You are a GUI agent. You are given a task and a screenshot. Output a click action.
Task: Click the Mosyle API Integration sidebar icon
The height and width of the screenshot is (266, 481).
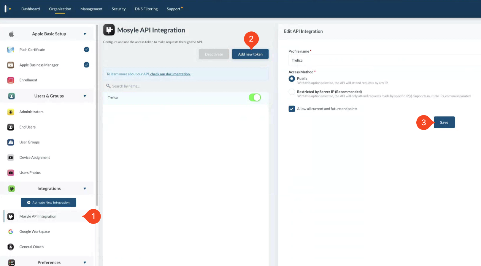click(11, 216)
